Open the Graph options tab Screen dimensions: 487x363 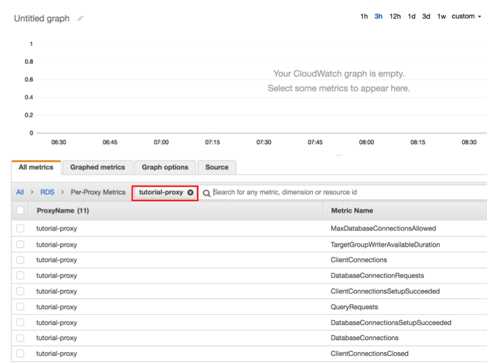point(165,167)
